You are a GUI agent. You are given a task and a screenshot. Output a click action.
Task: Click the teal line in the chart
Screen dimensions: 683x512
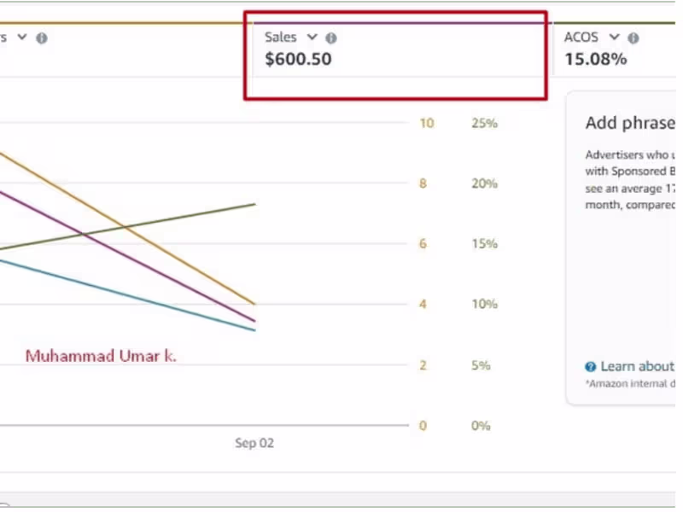[x=128, y=294]
